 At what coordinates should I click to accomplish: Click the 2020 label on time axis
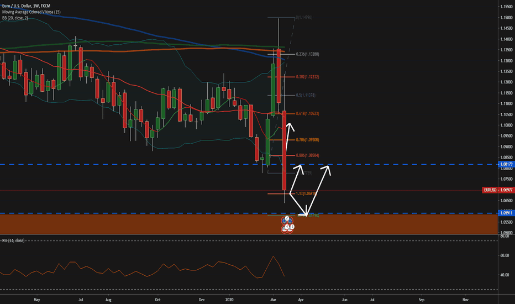229,300
